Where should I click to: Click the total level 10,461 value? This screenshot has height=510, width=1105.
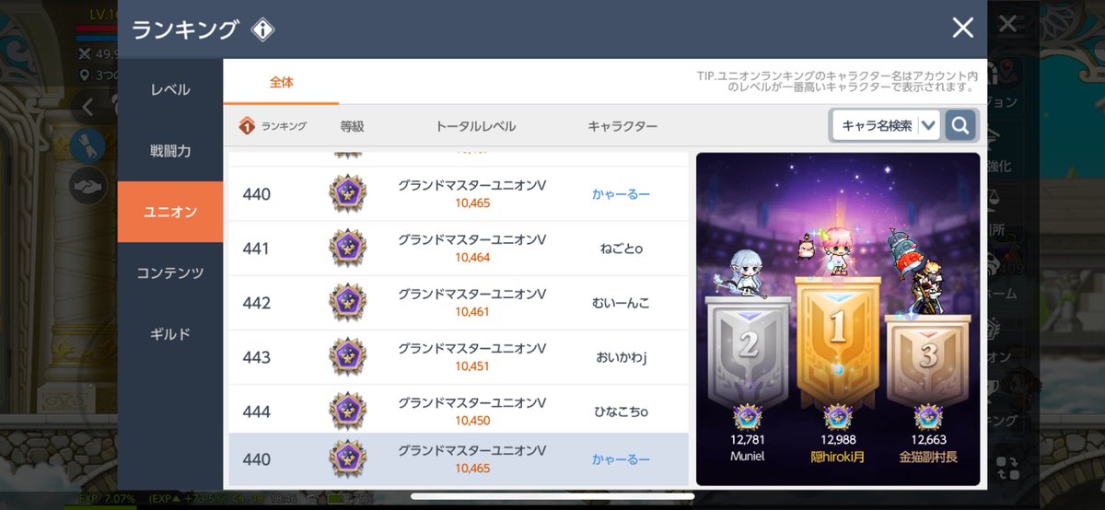[472, 311]
